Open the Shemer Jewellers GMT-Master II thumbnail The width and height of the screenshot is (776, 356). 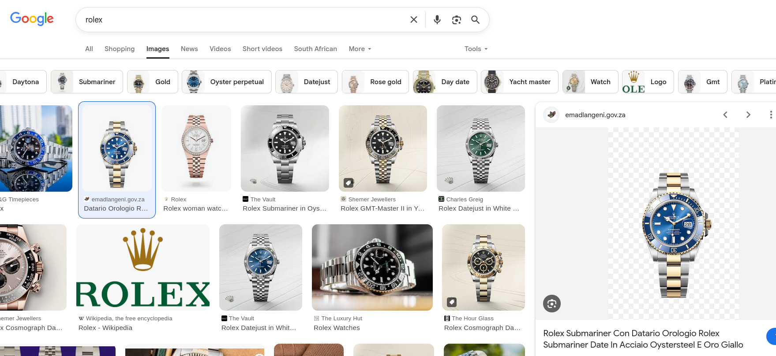coord(383,148)
